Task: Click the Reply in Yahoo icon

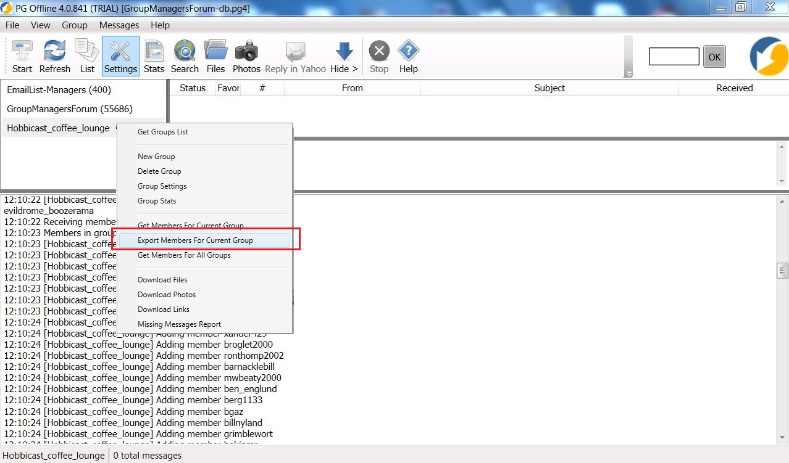Action: (296, 56)
